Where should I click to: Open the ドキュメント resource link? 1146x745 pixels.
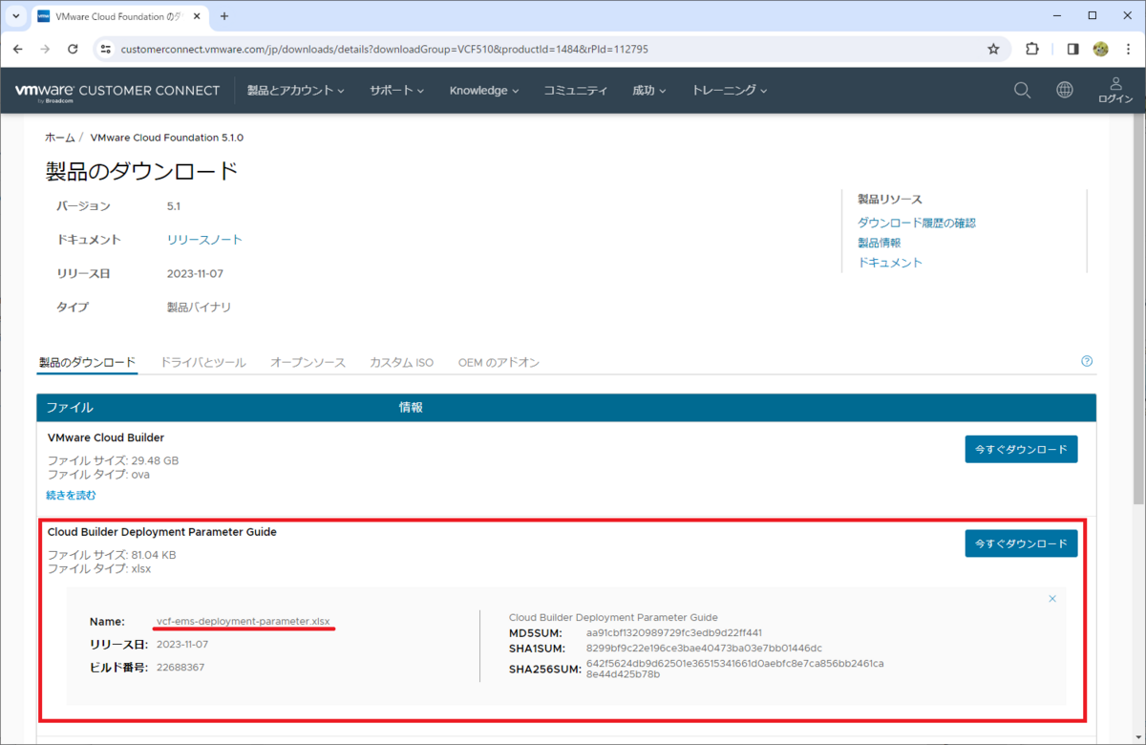[x=890, y=263]
